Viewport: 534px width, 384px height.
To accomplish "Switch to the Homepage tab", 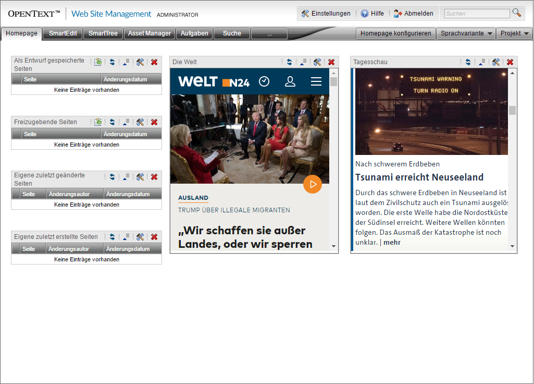I will coord(21,33).
